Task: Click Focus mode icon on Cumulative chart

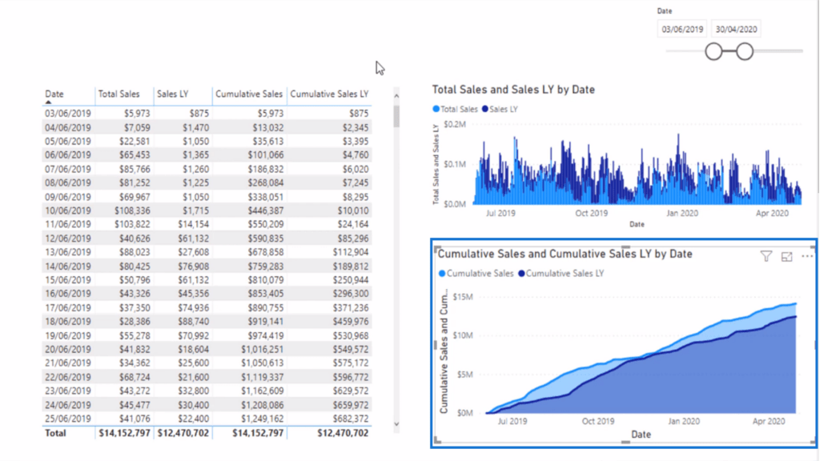Action: pos(786,256)
